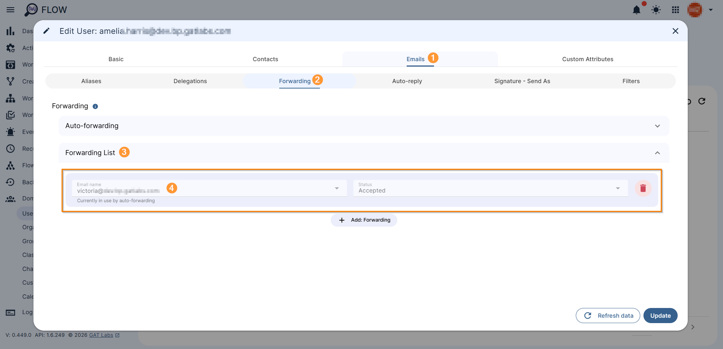Click the Refresh data button

tap(608, 316)
